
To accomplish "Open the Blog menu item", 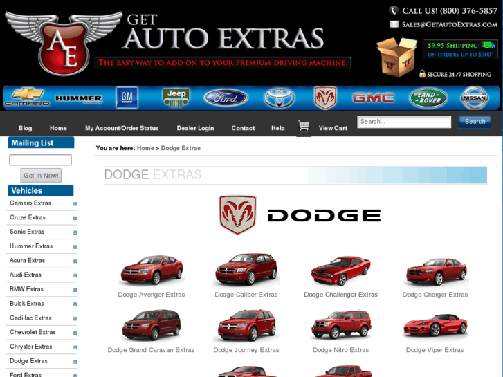I will pos(25,128).
